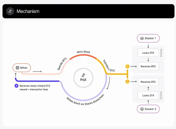This screenshot has height=129, width=176.
Task: Click the arrow pointing right from Miner
Action: 37,71
